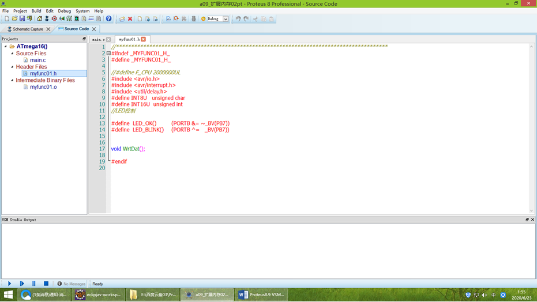
Task: Open the Debug configuration dropdown
Action: (226, 19)
